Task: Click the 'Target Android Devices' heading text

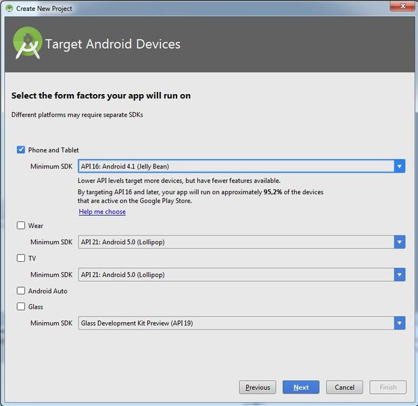Action: pyautogui.click(x=113, y=44)
